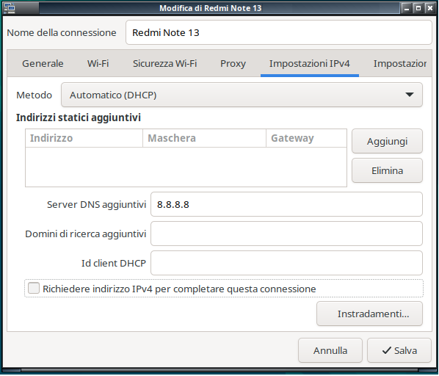439x376 pixels.
Task: Go to Sicurezza Wi-Fi tab
Action: click(x=164, y=64)
